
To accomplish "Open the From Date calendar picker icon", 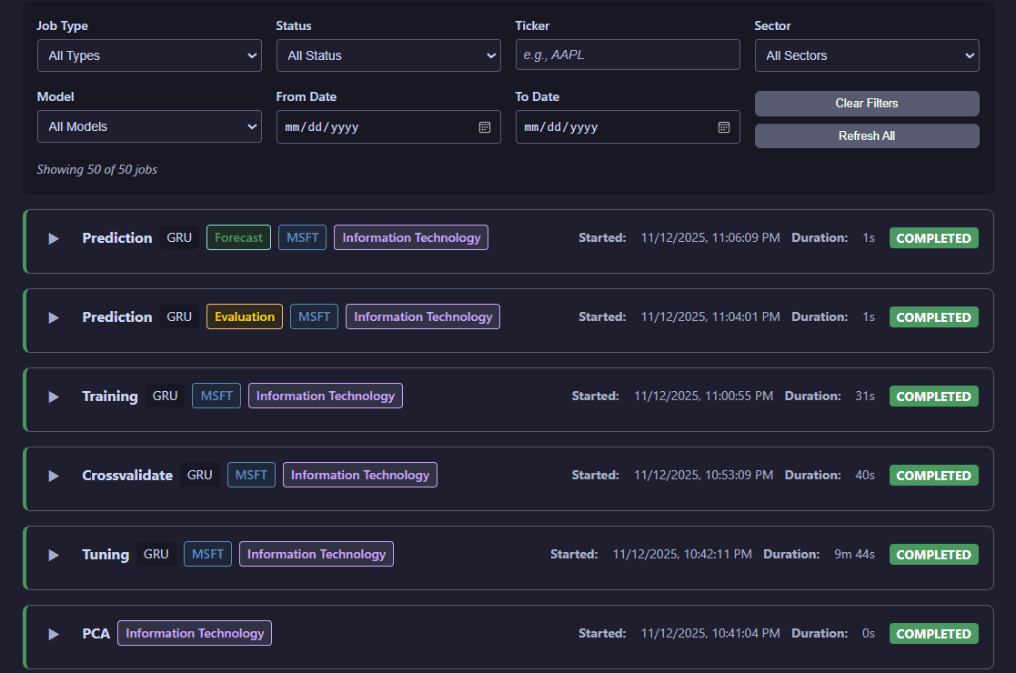I will click(x=485, y=127).
